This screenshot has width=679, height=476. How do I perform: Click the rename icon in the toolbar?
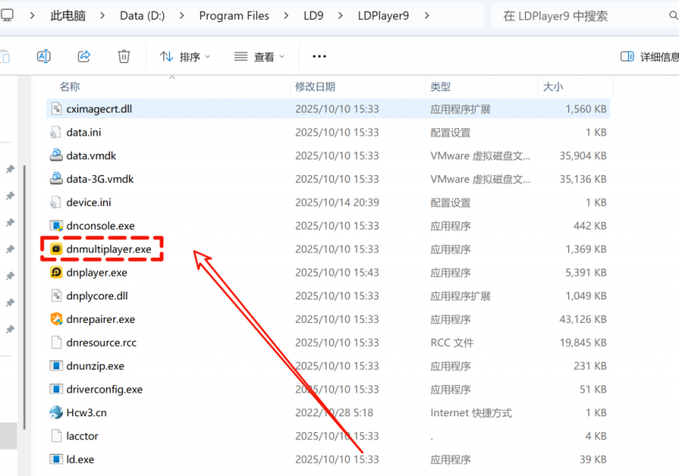click(44, 56)
